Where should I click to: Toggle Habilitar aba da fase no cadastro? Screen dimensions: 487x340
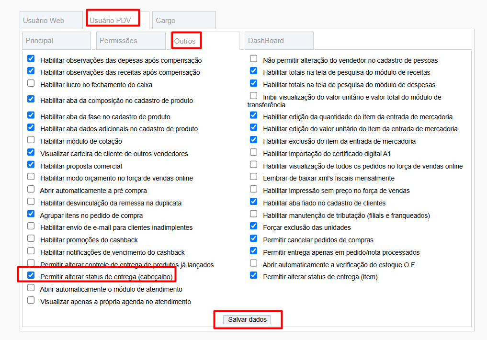[x=31, y=115]
